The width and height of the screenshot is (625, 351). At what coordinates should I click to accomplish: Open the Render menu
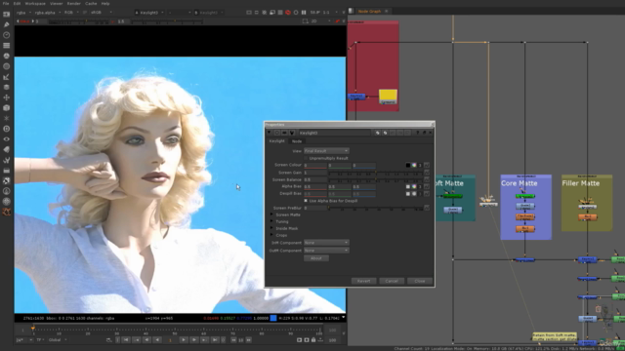pyautogui.click(x=74, y=3)
